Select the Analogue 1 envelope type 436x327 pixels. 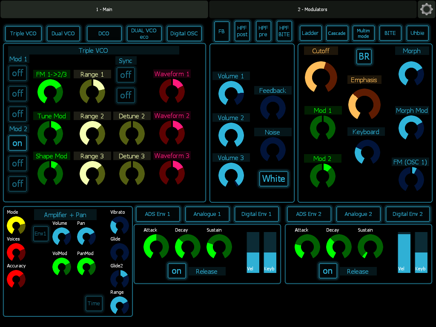coord(207,214)
